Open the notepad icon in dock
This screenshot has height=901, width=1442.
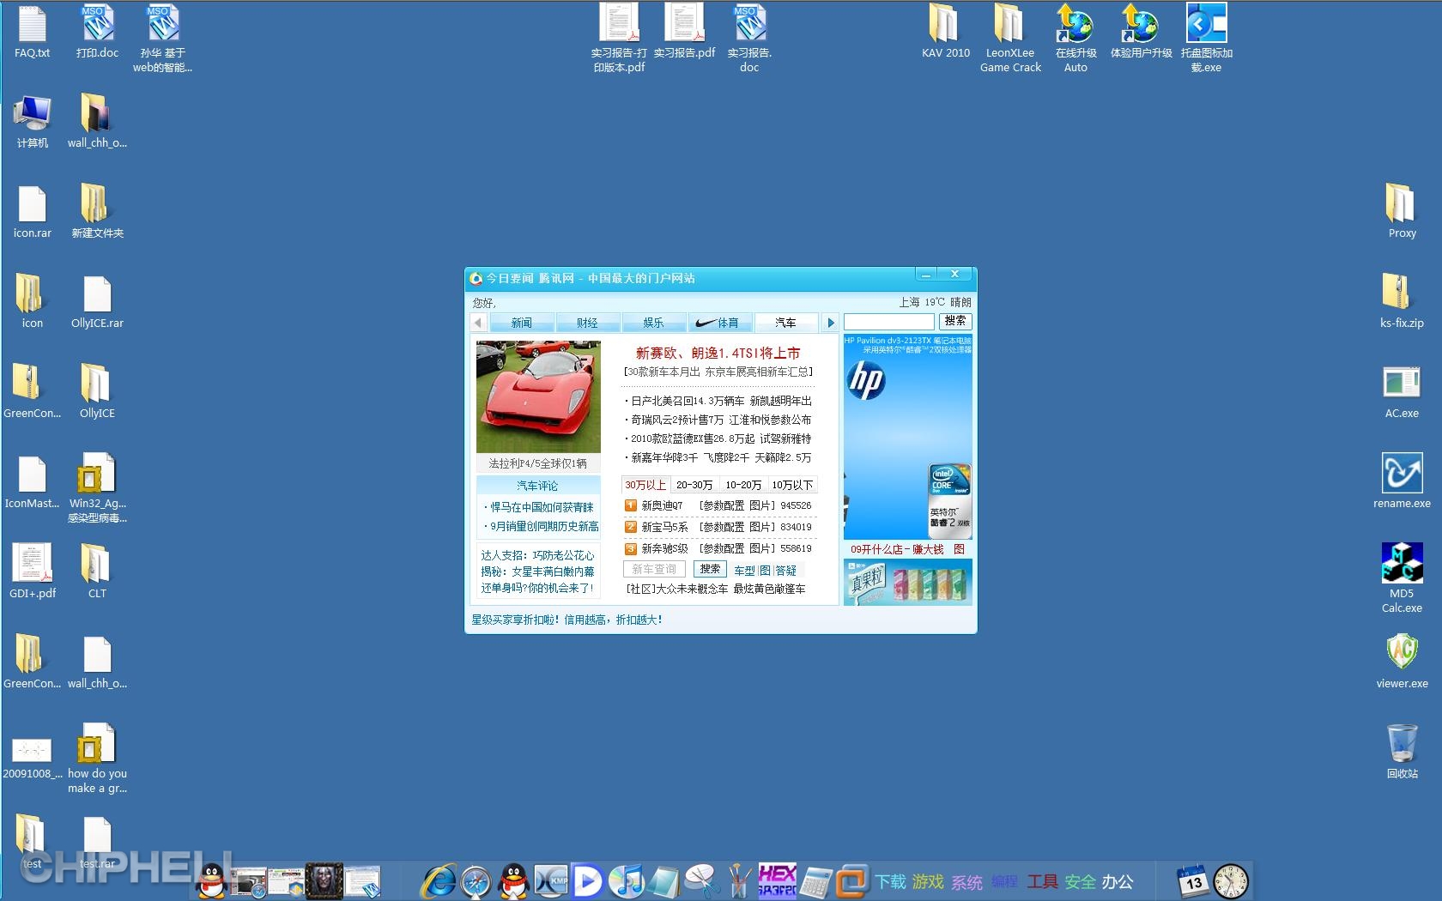(x=664, y=882)
